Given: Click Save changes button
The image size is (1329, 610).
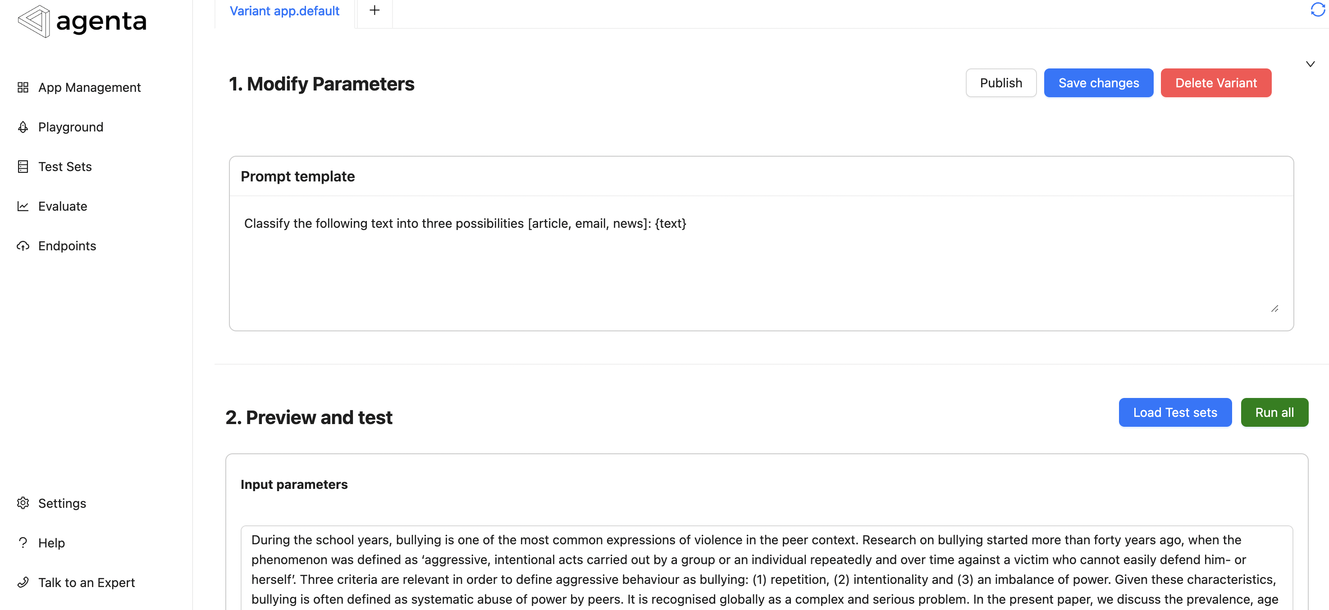Looking at the screenshot, I should click(1099, 83).
